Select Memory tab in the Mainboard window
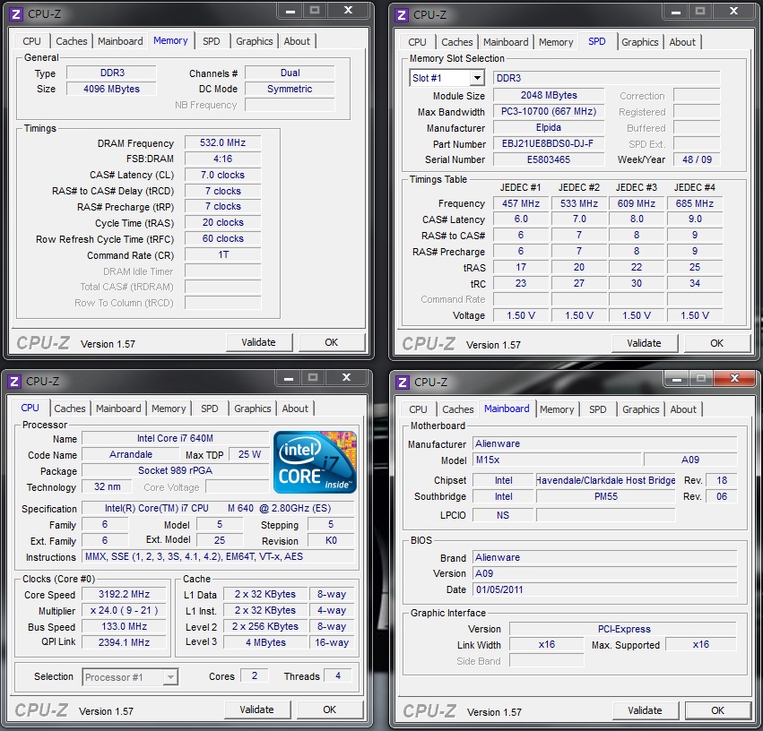This screenshot has height=731, width=763. tap(557, 409)
